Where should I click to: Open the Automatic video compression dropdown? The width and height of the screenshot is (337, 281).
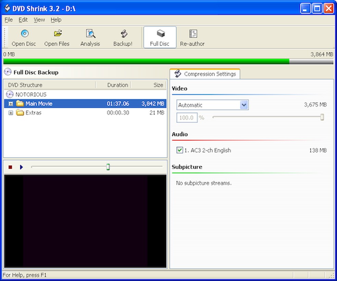(x=244, y=105)
